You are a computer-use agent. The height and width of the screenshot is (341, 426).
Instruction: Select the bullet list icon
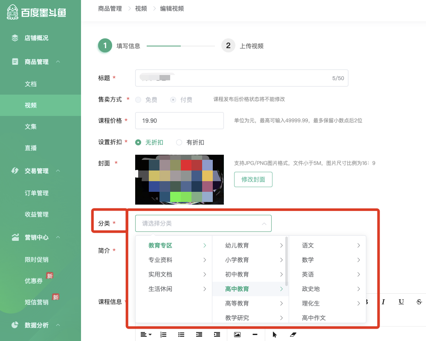(181, 334)
